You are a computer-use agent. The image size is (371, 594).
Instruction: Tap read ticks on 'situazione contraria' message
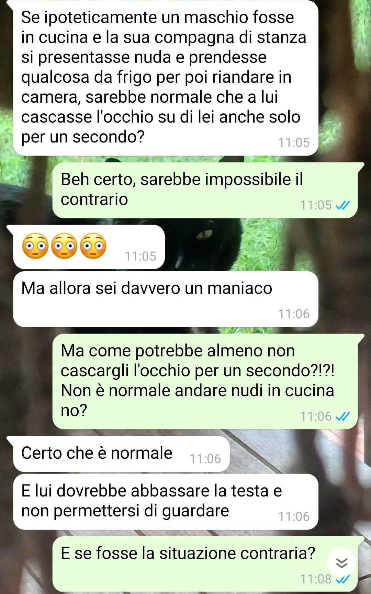pyautogui.click(x=342, y=580)
